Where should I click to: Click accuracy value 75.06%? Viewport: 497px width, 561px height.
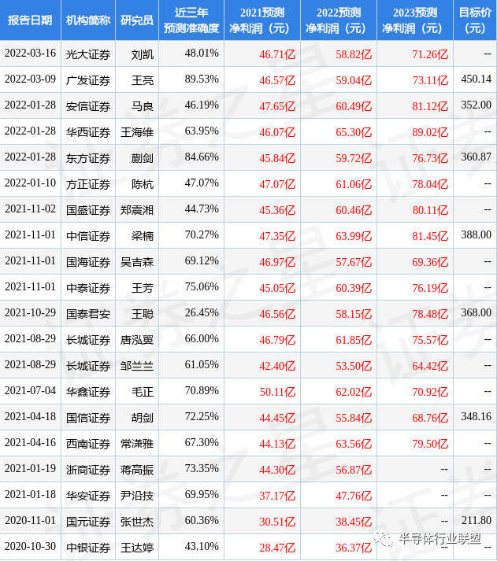coord(202,286)
